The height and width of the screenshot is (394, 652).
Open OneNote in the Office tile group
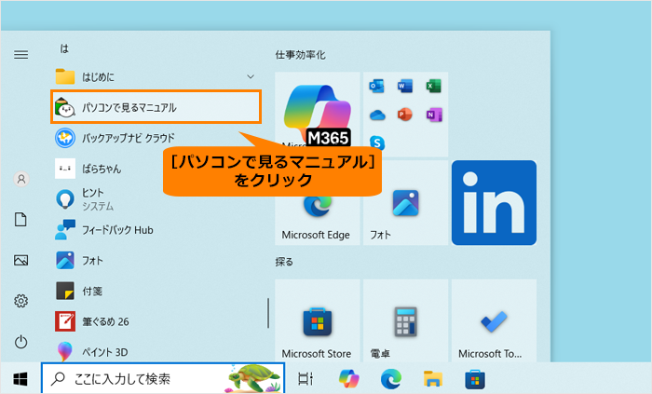pos(434,115)
